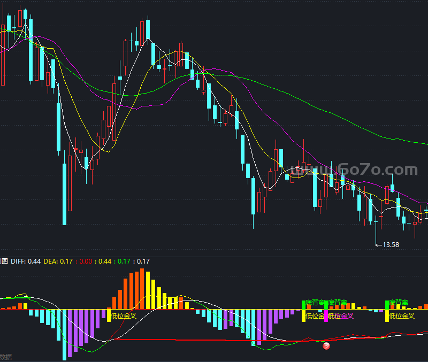Click the magenta 低位金叉 signal label
This screenshot has height=362, width=428.
(x=340, y=316)
